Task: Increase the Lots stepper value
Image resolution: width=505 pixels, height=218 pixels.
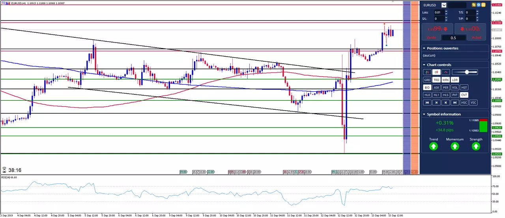Action: point(446,11)
